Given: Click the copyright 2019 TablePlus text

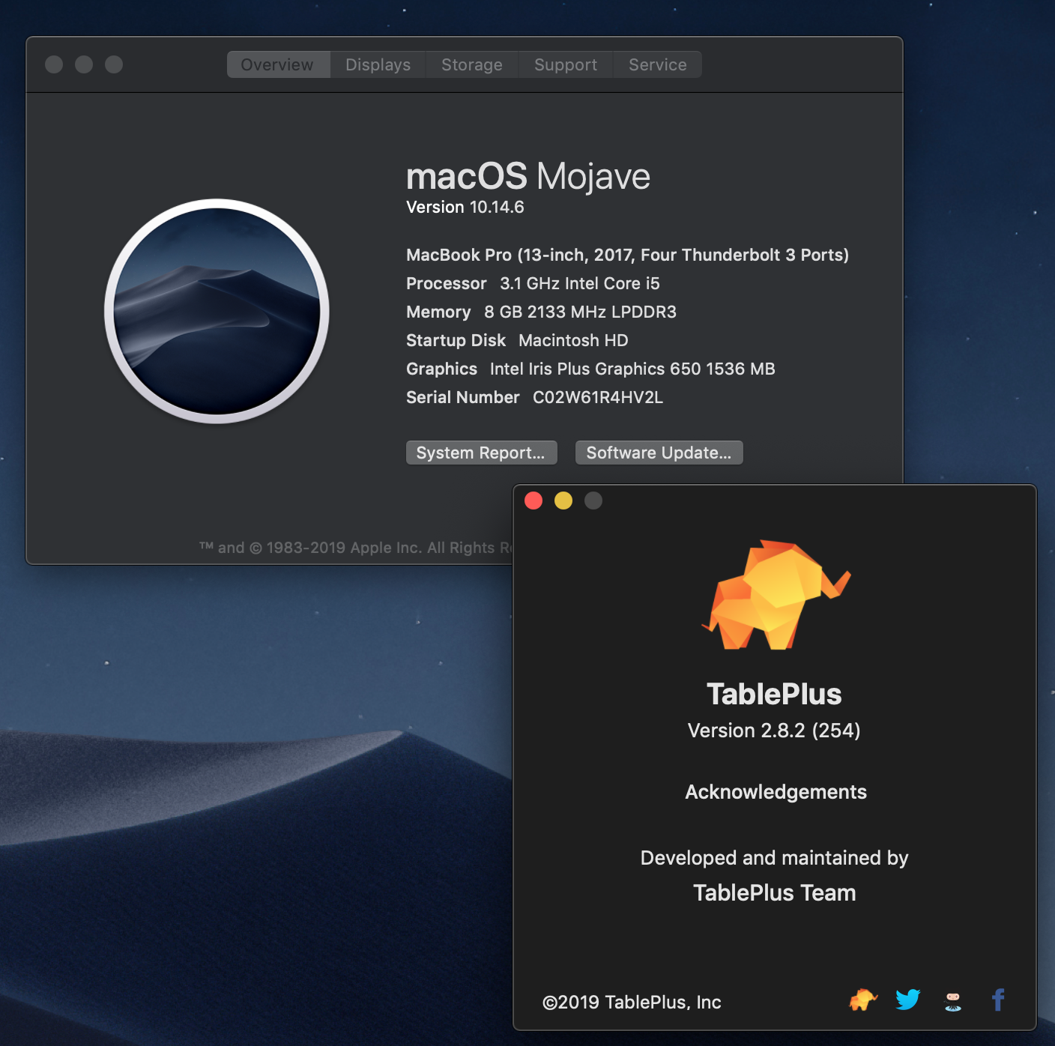Looking at the screenshot, I should click(x=632, y=1002).
